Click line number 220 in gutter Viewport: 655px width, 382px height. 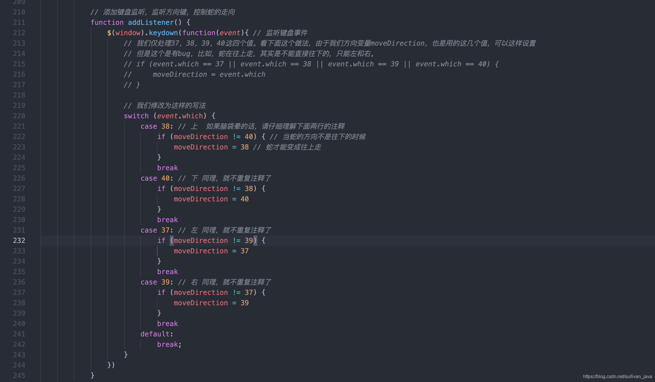coord(19,116)
